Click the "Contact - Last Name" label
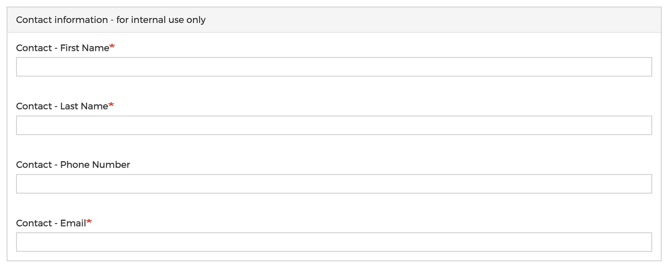This screenshot has width=670, height=269. click(x=62, y=106)
